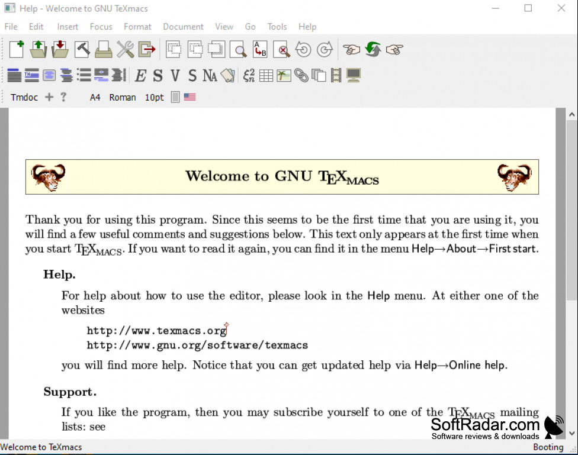Open the View menu

pos(224,27)
